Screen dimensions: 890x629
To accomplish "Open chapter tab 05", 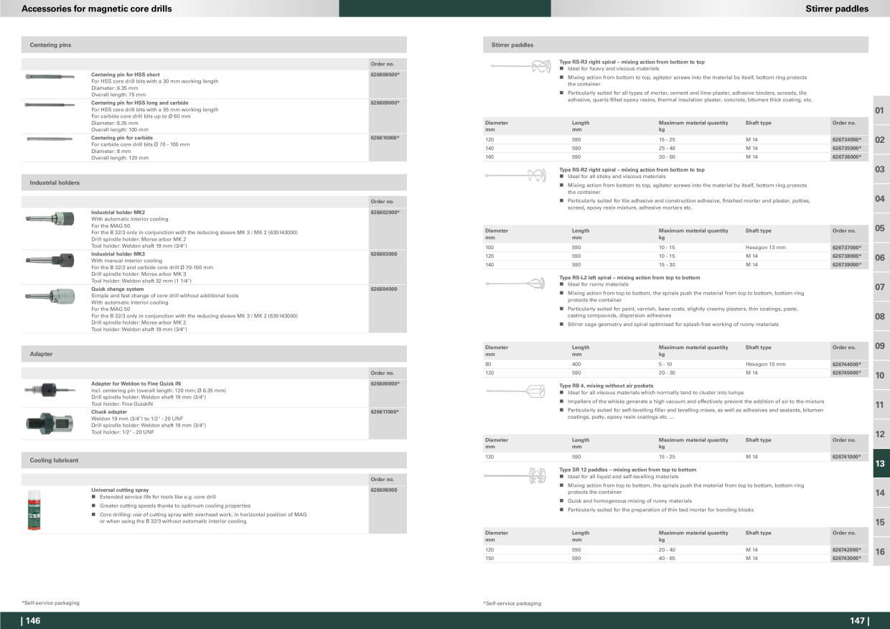I will pyautogui.click(x=880, y=228).
